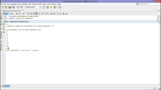Click the Find Next Occurrence icon
This screenshot has height=90, width=161.
(x=33, y=13)
